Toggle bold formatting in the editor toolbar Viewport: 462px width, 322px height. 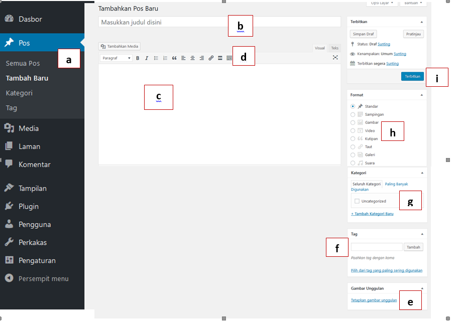[138, 58]
